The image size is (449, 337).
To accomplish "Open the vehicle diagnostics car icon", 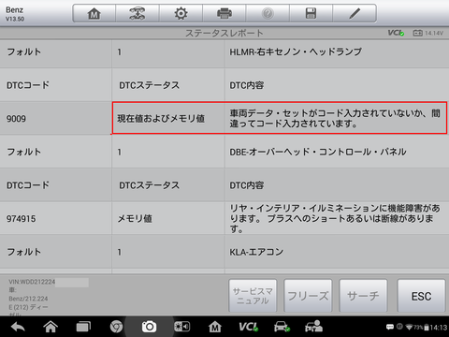I will click(x=282, y=327).
